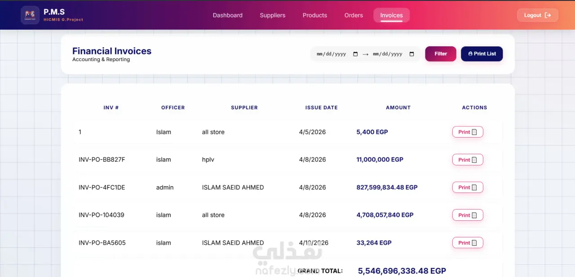Click the ISSUE DATE column header
Image resolution: width=575 pixels, height=277 pixels.
click(322, 107)
